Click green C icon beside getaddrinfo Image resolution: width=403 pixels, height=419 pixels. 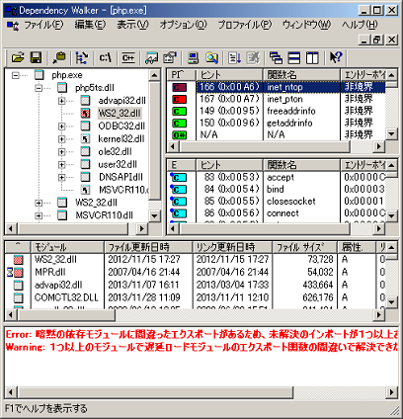point(179,123)
